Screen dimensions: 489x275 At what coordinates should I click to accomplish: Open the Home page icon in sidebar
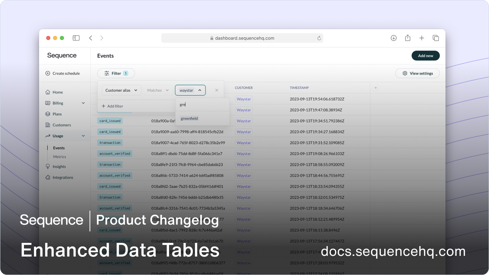coord(48,92)
